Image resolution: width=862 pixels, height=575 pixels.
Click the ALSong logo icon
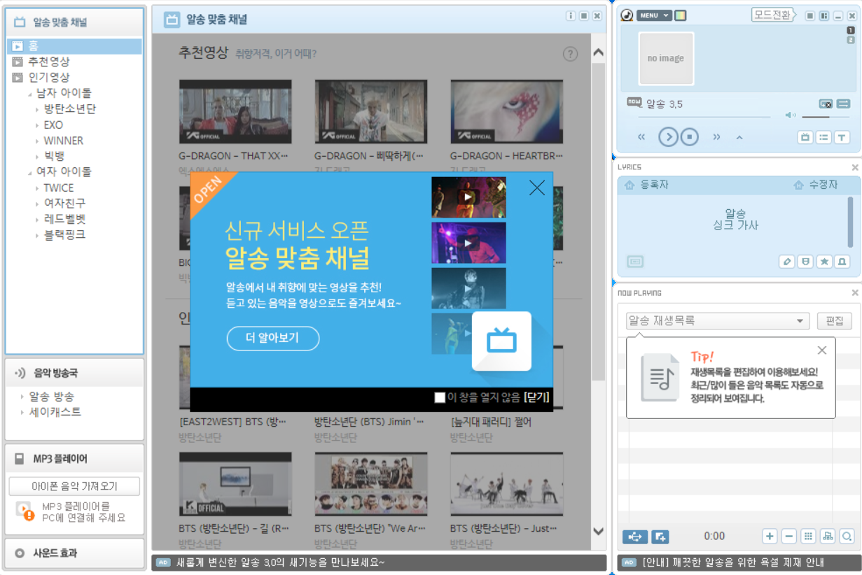[627, 15]
